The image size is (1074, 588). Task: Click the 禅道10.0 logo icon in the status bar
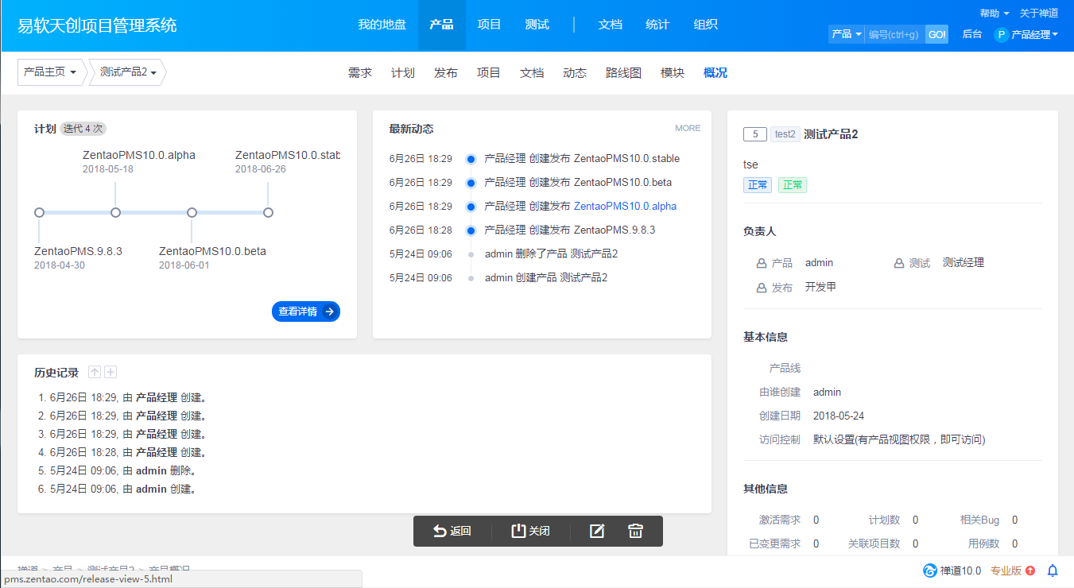(x=929, y=570)
